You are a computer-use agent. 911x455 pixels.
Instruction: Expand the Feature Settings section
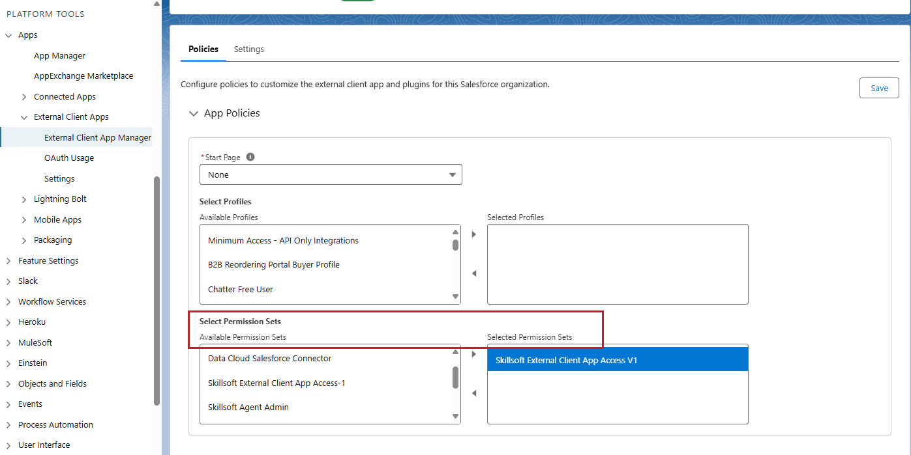tap(8, 261)
